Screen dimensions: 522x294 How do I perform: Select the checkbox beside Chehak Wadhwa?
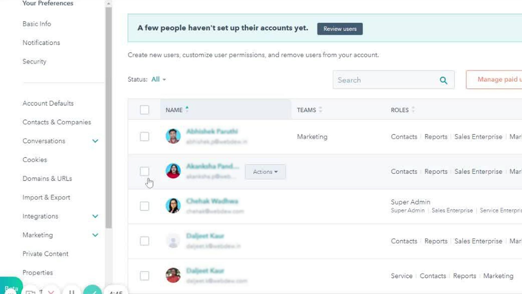click(x=144, y=207)
